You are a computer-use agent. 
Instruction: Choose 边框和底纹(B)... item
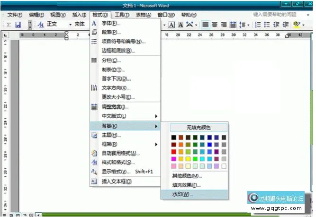[125, 51]
